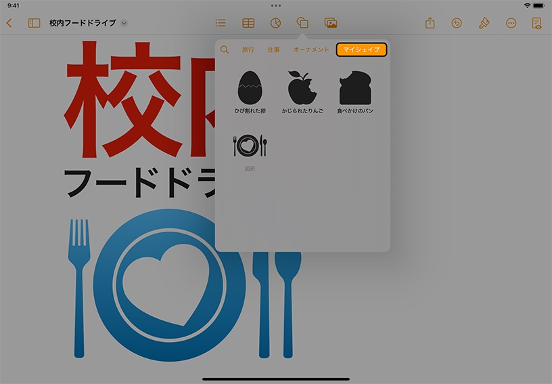The width and height of the screenshot is (552, 384).
Task: Switch to the 旅行 shape category tab
Action: (x=248, y=49)
